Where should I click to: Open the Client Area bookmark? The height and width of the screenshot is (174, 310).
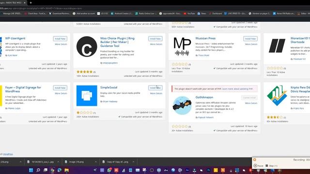tap(35, 14)
